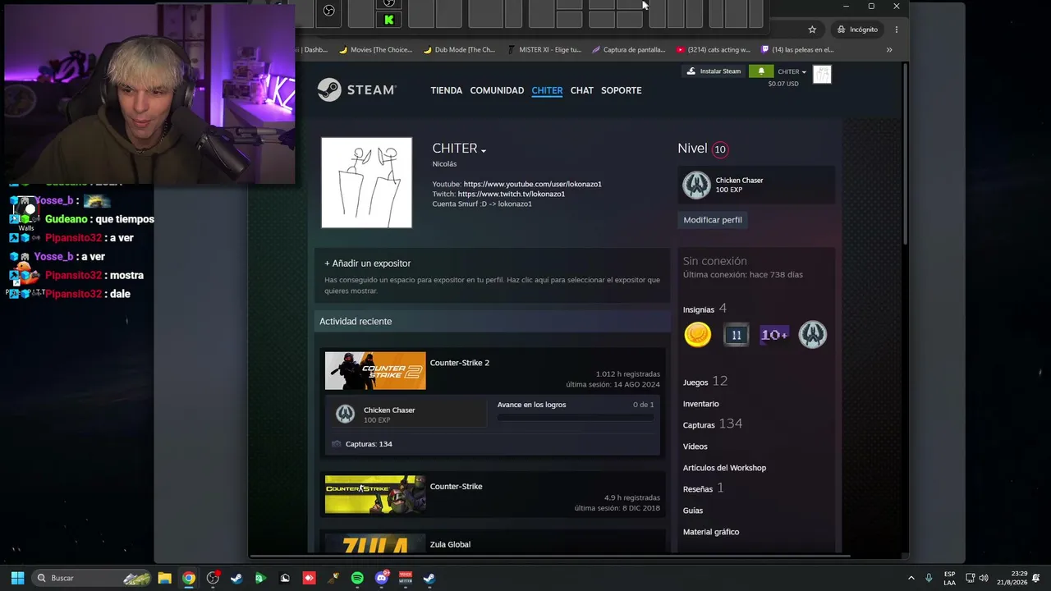
Task: Show more bookmarks with the double chevron
Action: click(888, 49)
